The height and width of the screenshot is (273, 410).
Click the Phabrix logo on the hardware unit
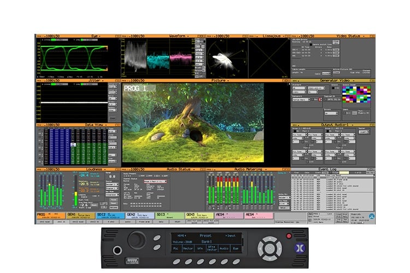[x=300, y=248]
